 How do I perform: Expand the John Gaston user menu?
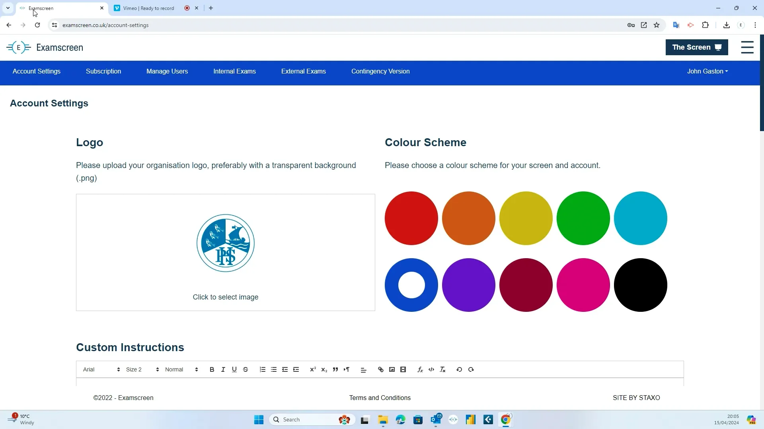pyautogui.click(x=707, y=71)
